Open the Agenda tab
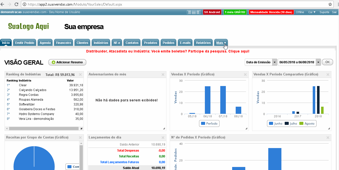The height and width of the screenshot is (170, 339). (45, 43)
